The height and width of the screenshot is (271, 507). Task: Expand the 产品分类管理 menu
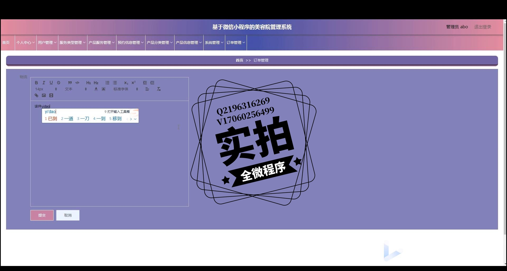160,43
